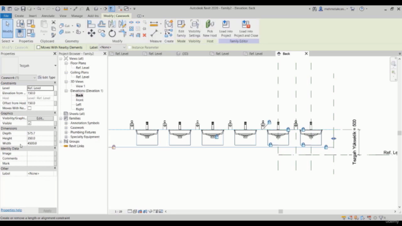Open the File menu tab
Screen dimensions: 402x226
(6, 16)
